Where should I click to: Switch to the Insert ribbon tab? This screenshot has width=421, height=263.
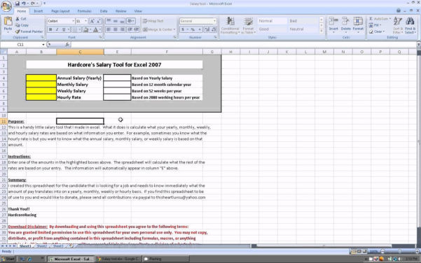pyautogui.click(x=38, y=11)
